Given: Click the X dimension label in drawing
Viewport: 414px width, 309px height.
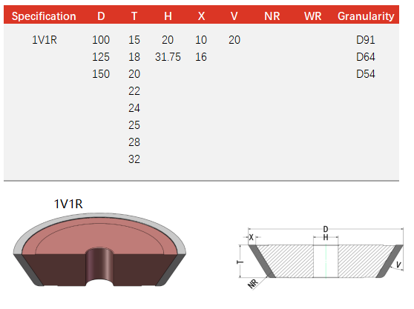Looking at the screenshot, I should point(251,238).
